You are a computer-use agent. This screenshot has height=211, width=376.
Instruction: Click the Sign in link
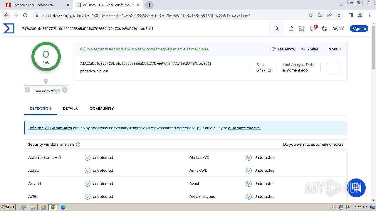pyautogui.click(x=338, y=28)
